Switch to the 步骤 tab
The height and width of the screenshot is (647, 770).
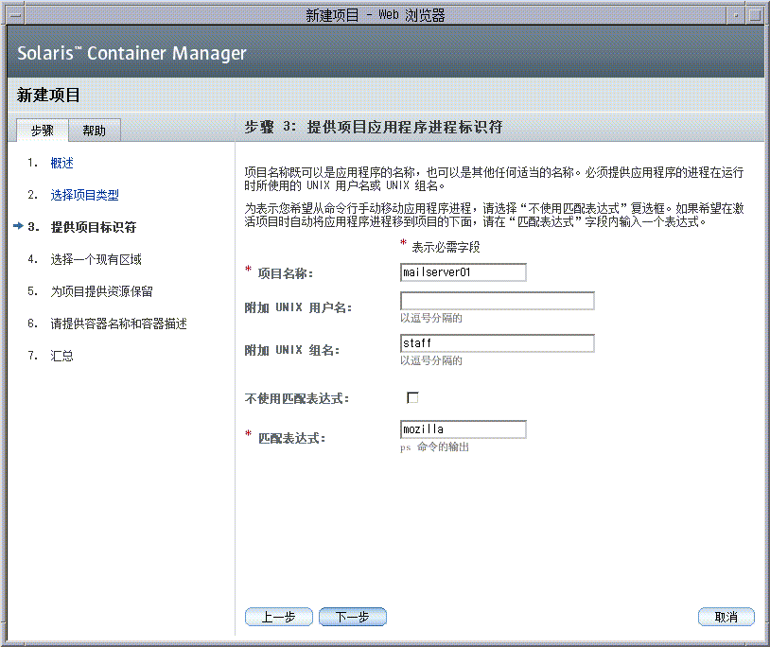[43, 131]
